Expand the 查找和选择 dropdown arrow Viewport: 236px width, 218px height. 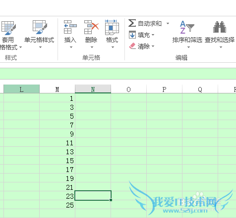click(x=221, y=47)
